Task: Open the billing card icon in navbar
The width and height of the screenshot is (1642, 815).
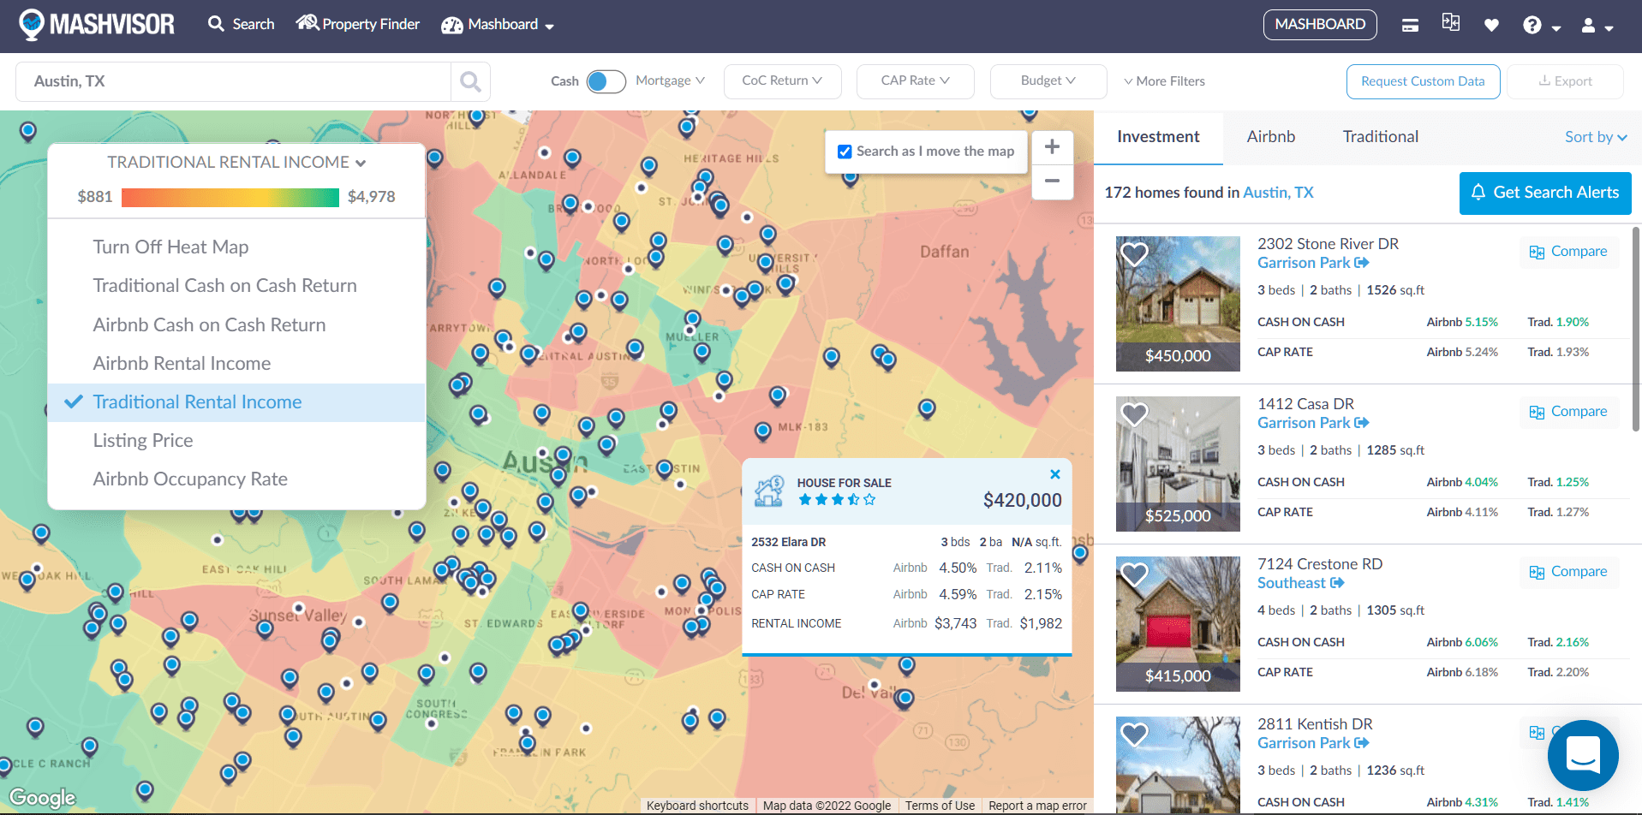Action: pyautogui.click(x=1409, y=24)
